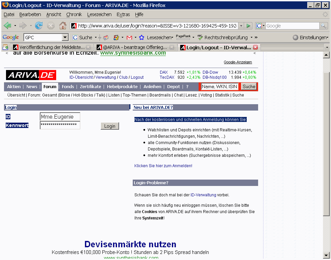Close the Login/Logout tab with its red X
Screen dimensions: 331x260
tap(255, 47)
